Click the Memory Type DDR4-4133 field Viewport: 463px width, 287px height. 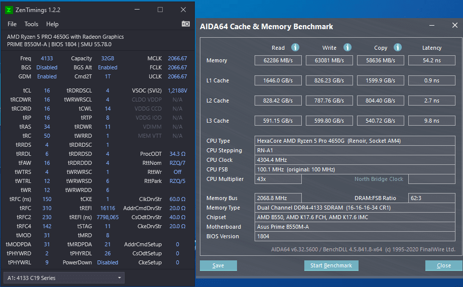[x=355, y=208]
